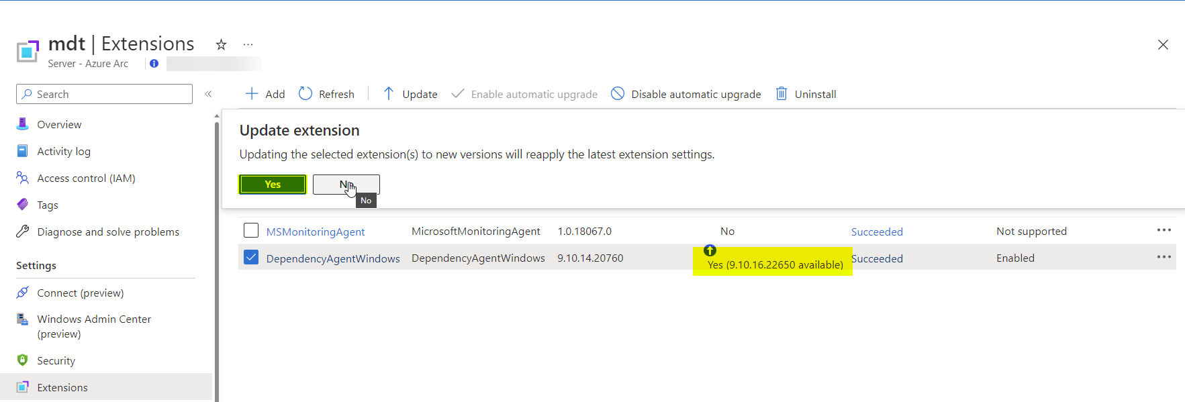Click the update available arrow icon
1185x402 pixels.
[710, 250]
